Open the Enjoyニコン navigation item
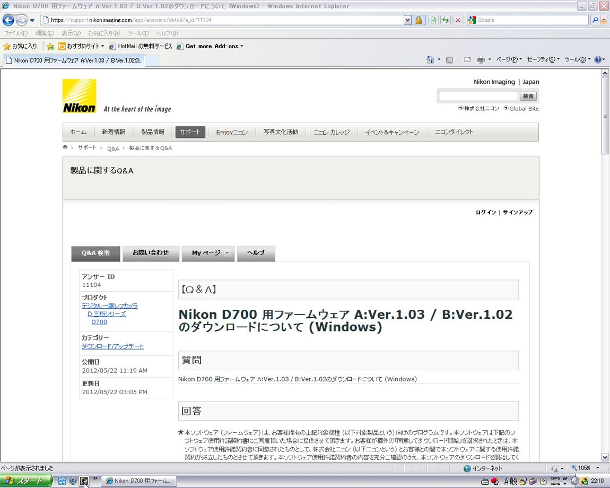610x488 pixels. 232,132
